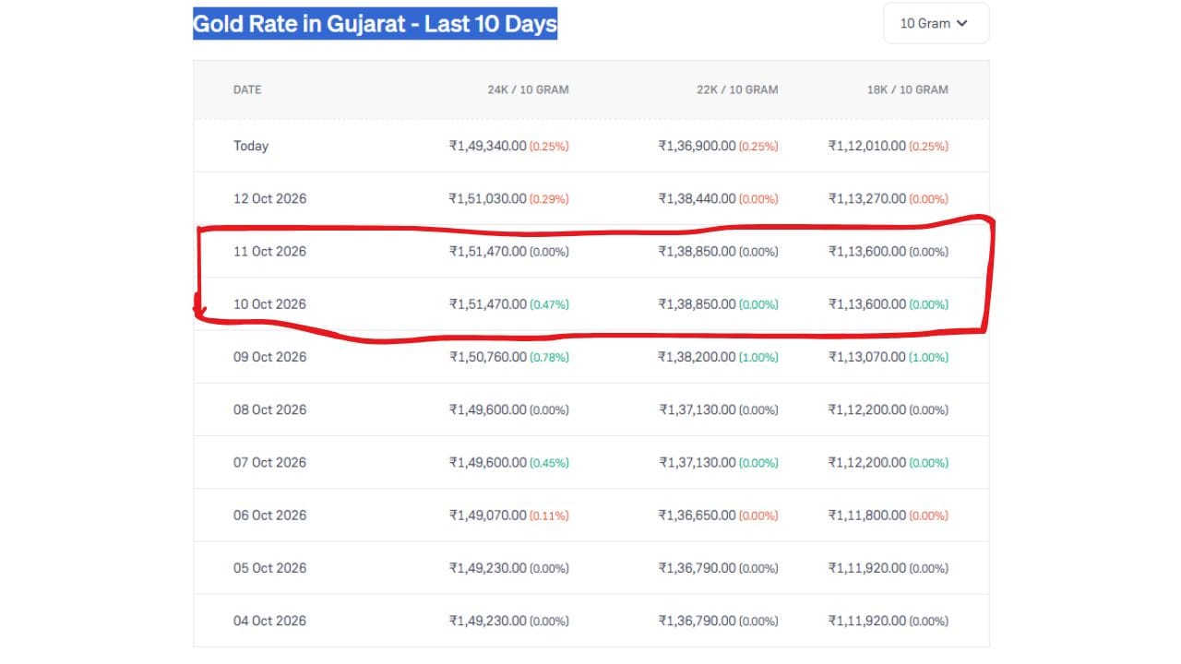Click 11 Oct 18K rate ₹1,13,600.00
The height and width of the screenshot is (664, 1181).
(x=867, y=251)
